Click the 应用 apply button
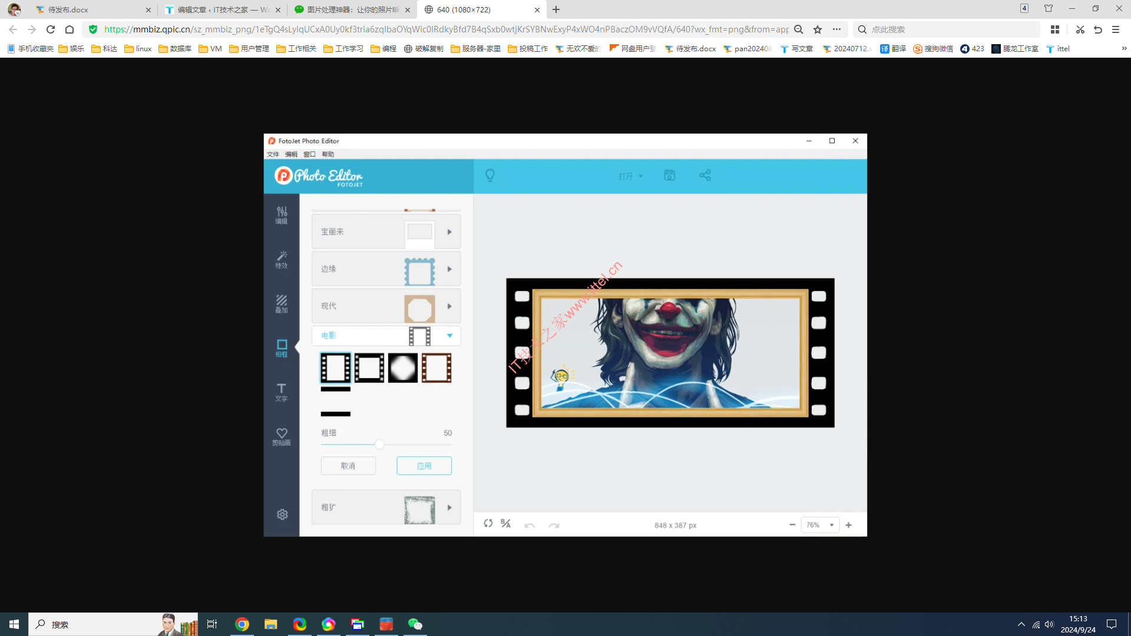This screenshot has width=1131, height=636. [424, 466]
